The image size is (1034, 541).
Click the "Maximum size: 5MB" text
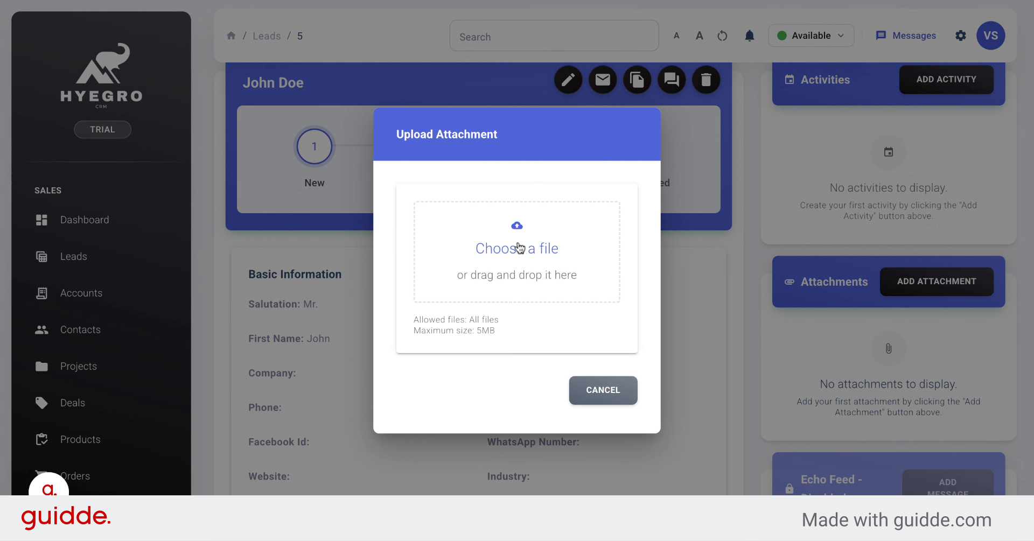[x=454, y=331]
